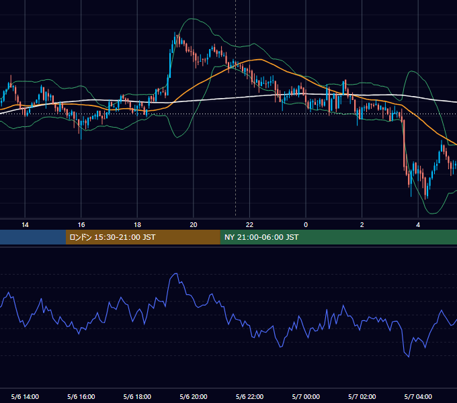
Task: Click the 4 hour label on price chart axis
Action: click(418, 225)
